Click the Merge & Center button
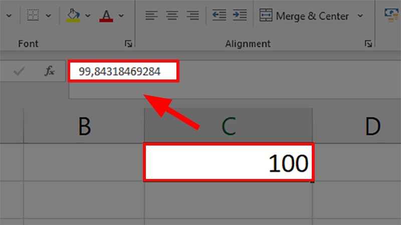Viewport: 401px width, 225px height. click(305, 16)
